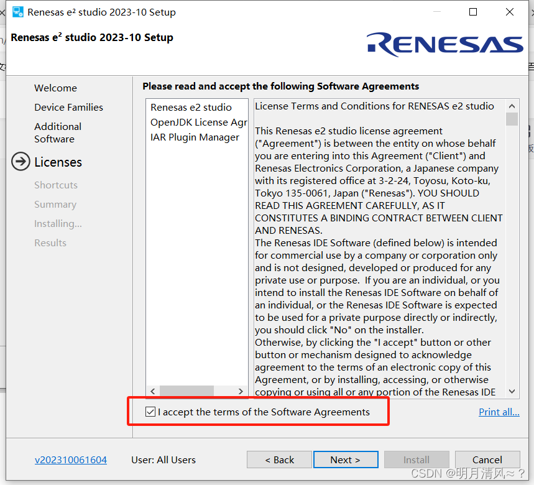The height and width of the screenshot is (485, 534).
Task: Minimize the setup window
Action: [437, 12]
